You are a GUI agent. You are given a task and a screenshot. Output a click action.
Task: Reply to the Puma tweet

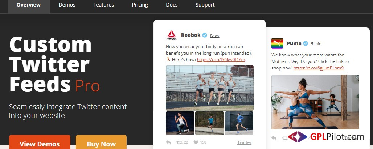pos(274,138)
